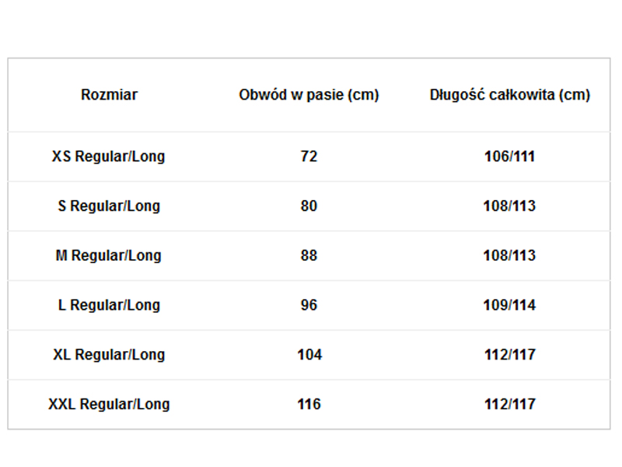Click the Rozmiar column header

click(109, 95)
